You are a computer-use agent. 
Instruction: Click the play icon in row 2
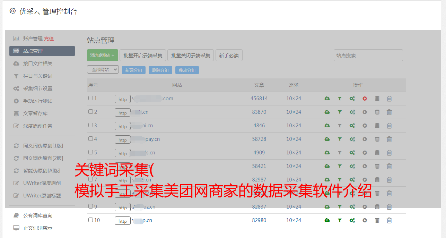pos(365,112)
